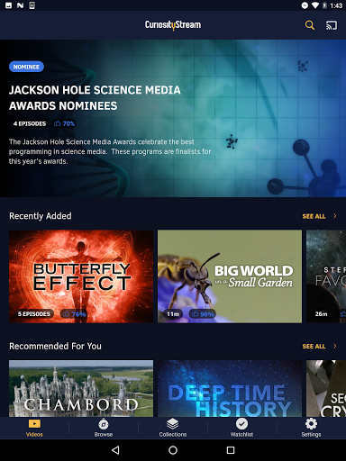Image resolution: width=346 pixels, height=461 pixels.
Task: Expand Recommended For You chevron arrow
Action: tap(335, 346)
